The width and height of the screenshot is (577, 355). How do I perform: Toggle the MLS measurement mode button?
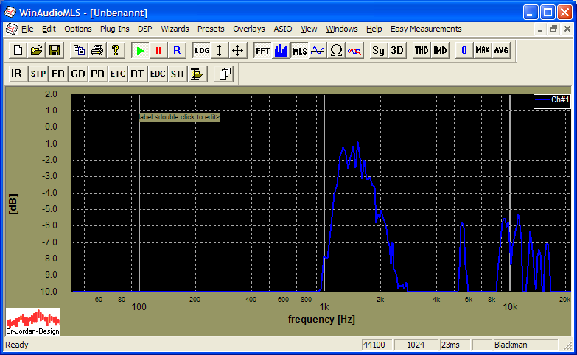coord(300,50)
